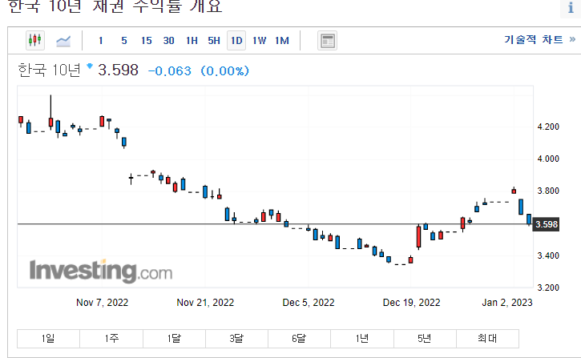The image size is (581, 358).
Task: Click the 한국 10년 instrument name
Action: coord(49,70)
